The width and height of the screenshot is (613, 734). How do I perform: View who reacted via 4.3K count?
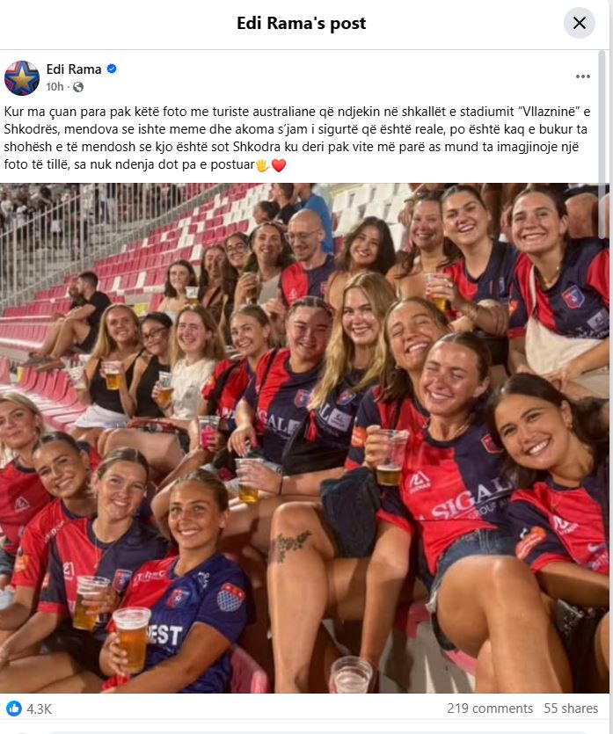click(x=39, y=709)
